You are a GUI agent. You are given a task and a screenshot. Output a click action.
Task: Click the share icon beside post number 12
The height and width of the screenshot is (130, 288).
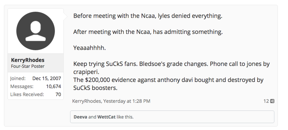click(272, 101)
